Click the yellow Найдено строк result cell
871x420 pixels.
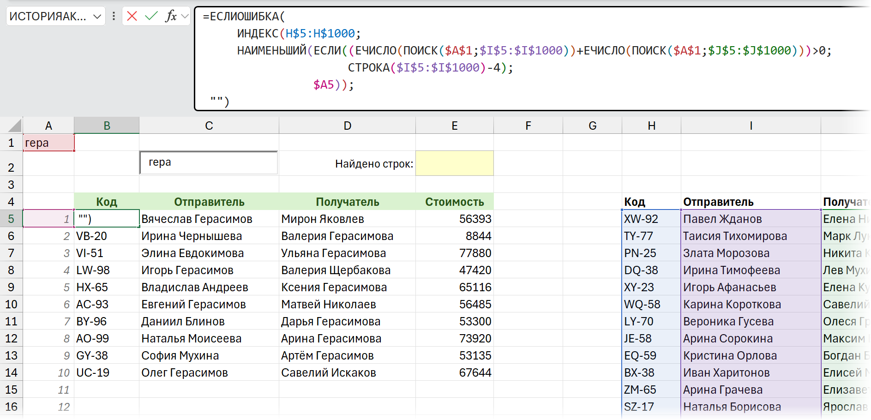[x=455, y=163]
